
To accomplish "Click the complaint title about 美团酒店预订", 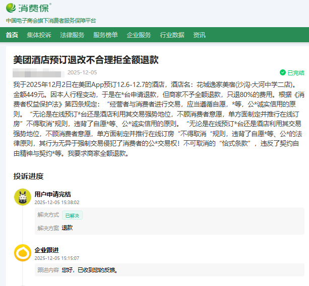I will (86, 60).
